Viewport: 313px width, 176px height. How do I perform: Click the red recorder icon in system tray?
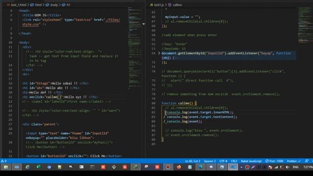(247, 167)
